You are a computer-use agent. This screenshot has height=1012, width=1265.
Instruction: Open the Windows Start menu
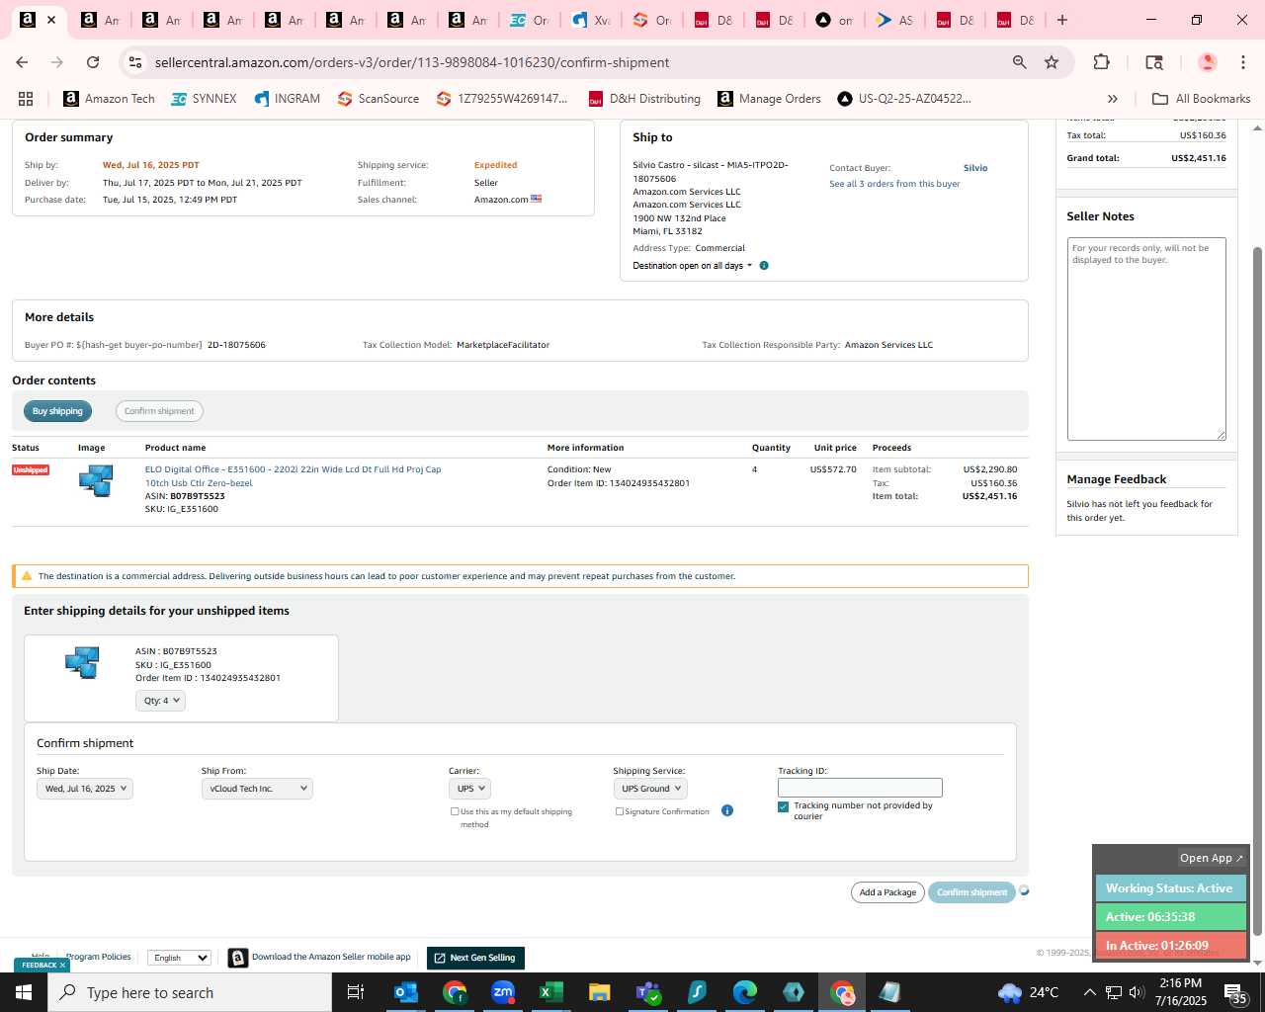pyautogui.click(x=24, y=992)
